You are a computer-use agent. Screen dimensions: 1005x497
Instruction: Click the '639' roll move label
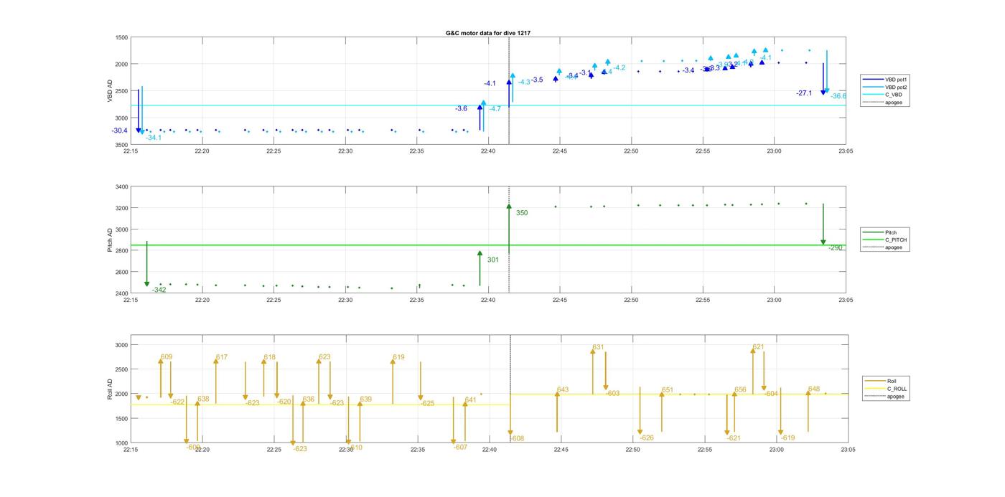(x=366, y=399)
